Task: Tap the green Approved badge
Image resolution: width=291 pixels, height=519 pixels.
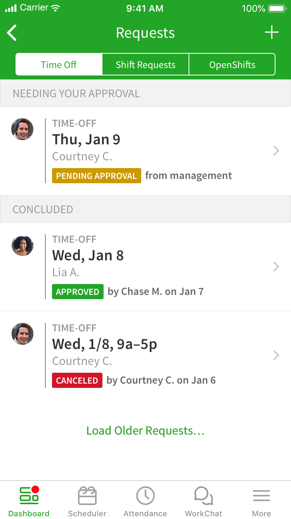Action: click(x=78, y=292)
